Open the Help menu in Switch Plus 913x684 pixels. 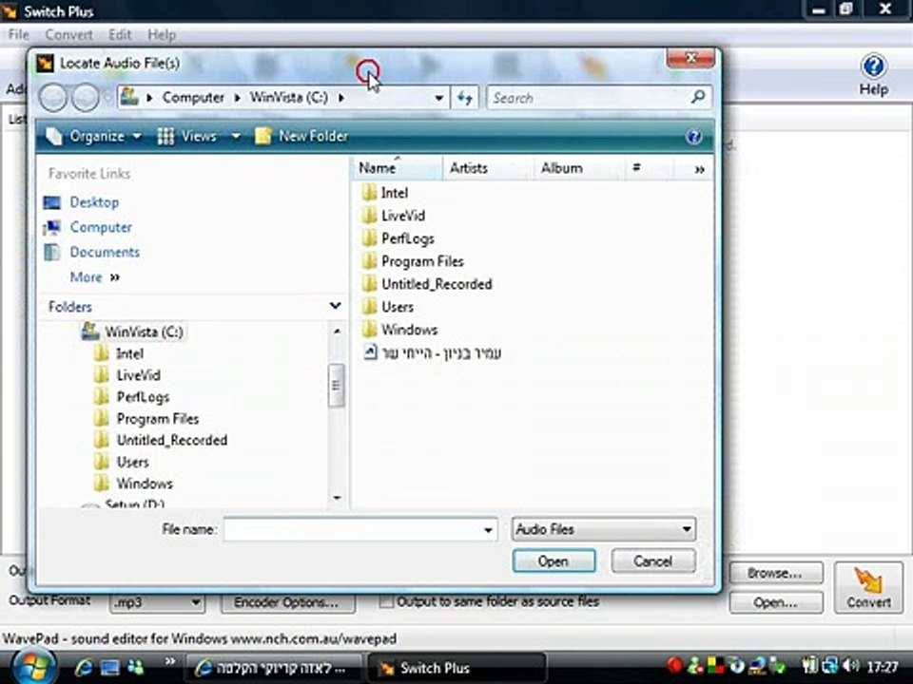point(162,35)
